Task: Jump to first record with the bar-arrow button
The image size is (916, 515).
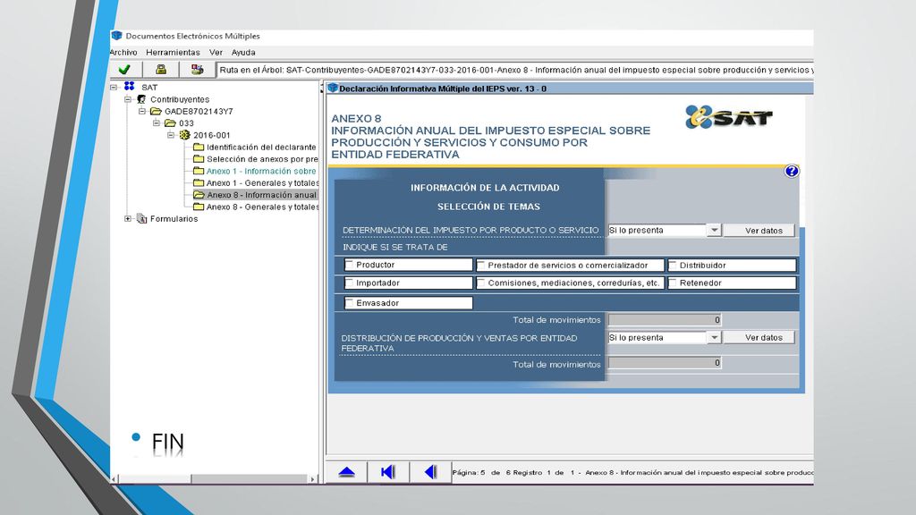Action: (388, 472)
